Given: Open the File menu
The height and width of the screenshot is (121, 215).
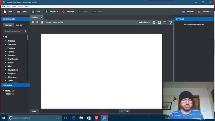Looking at the screenshot, I should pyautogui.click(x=4, y=6).
